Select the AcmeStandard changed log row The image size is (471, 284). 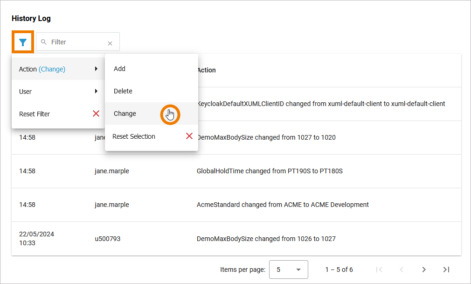tap(283, 205)
